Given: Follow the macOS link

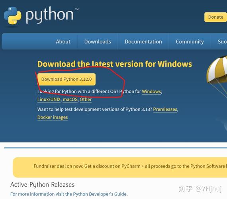Looking at the screenshot, I should point(70,99).
